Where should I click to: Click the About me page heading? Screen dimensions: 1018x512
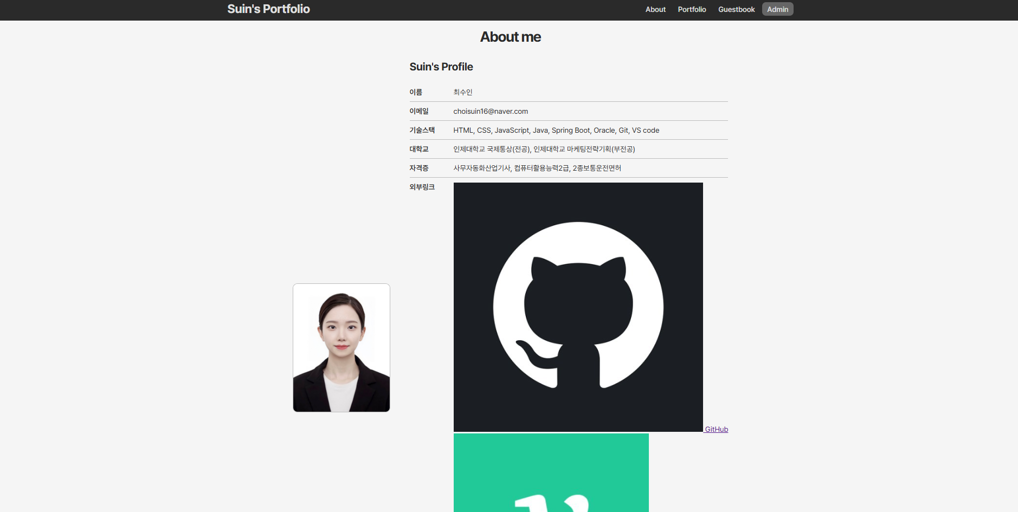pyautogui.click(x=510, y=36)
